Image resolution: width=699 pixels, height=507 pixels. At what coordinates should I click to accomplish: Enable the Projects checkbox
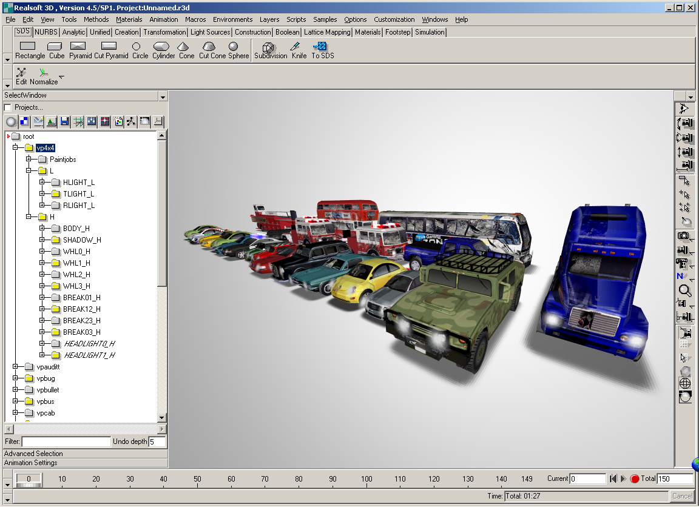[x=8, y=107]
